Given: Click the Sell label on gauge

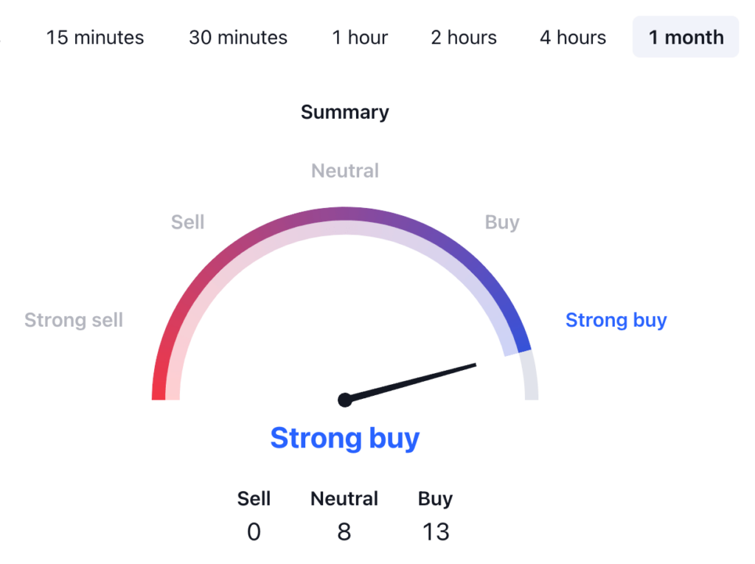Looking at the screenshot, I should pyautogui.click(x=187, y=222).
